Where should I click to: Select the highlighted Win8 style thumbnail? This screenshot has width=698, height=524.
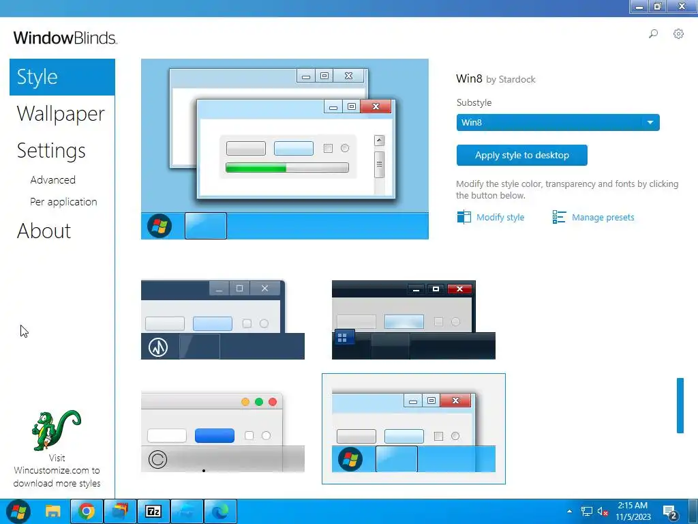[414, 428]
